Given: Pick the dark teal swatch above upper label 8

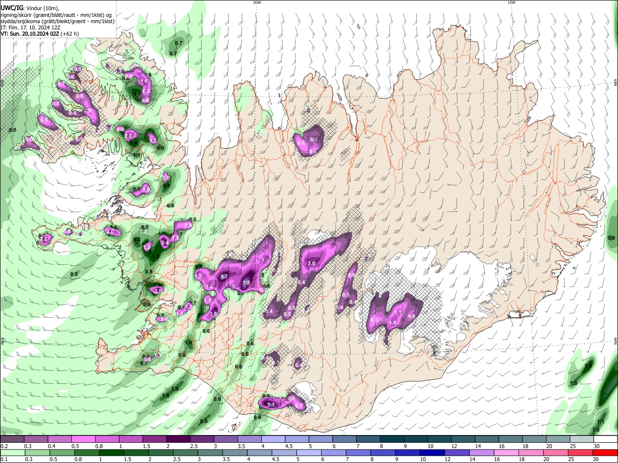Looking at the screenshot, I should tap(392, 439).
